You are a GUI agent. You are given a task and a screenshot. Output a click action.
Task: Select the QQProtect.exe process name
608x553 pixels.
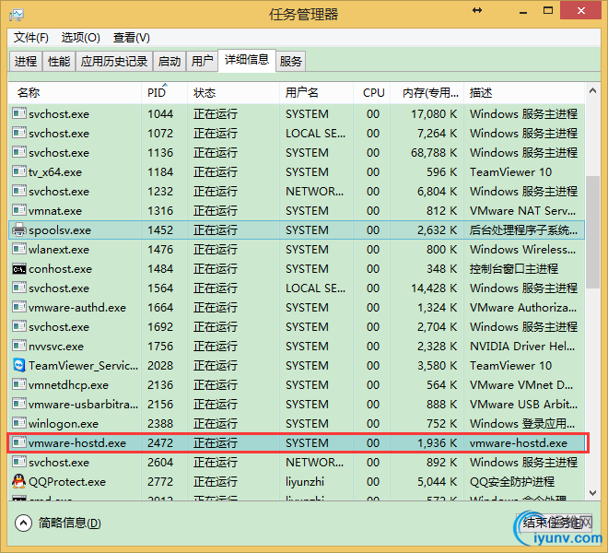tap(67, 482)
